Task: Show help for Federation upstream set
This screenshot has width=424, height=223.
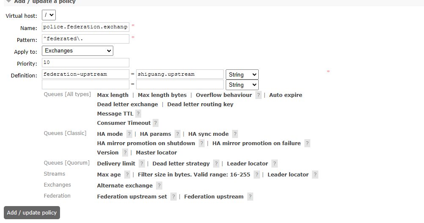Action: (174, 197)
